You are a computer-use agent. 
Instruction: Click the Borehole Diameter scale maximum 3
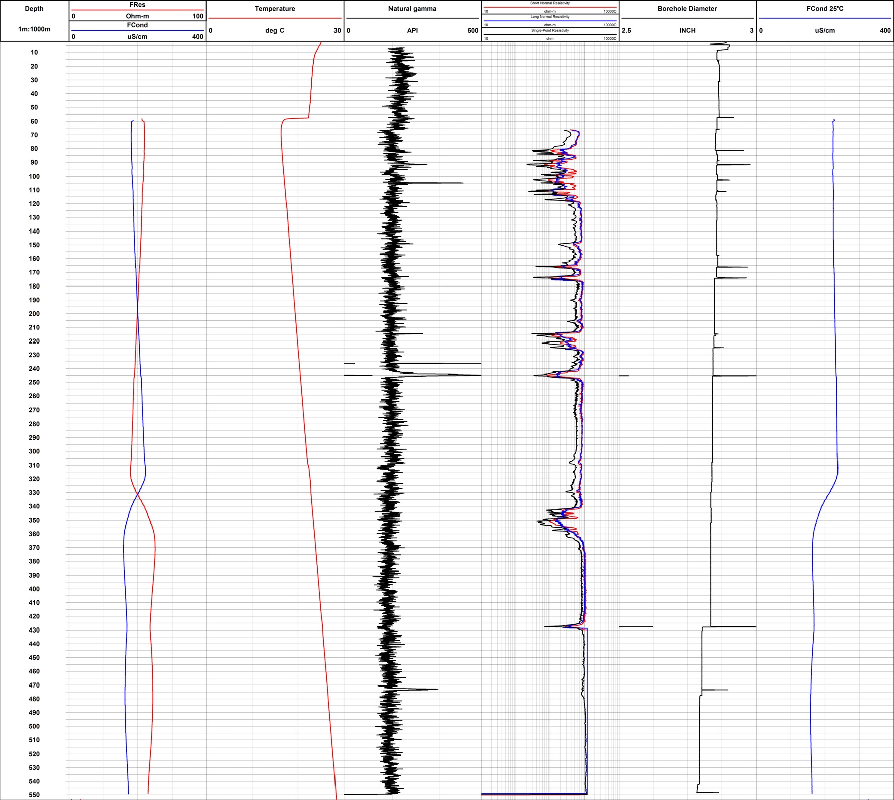pyautogui.click(x=751, y=30)
